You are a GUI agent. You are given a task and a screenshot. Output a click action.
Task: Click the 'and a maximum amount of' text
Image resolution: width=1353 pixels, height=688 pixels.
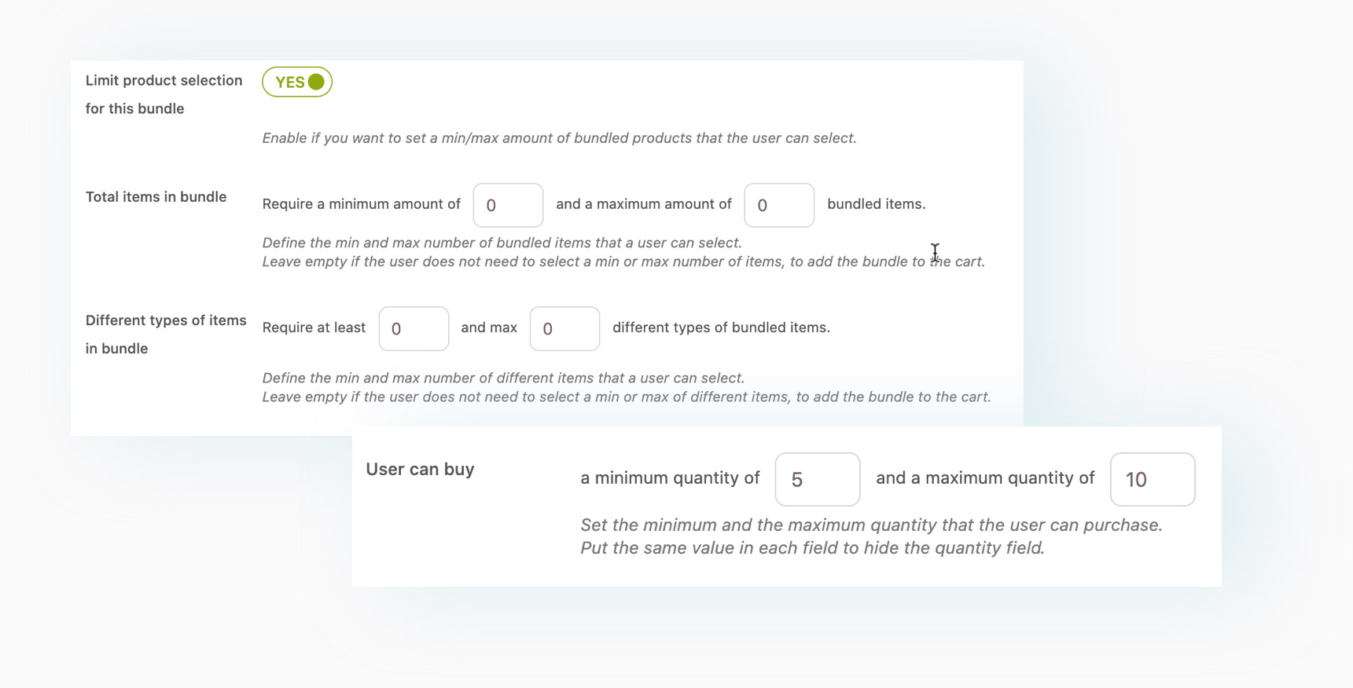(x=644, y=204)
